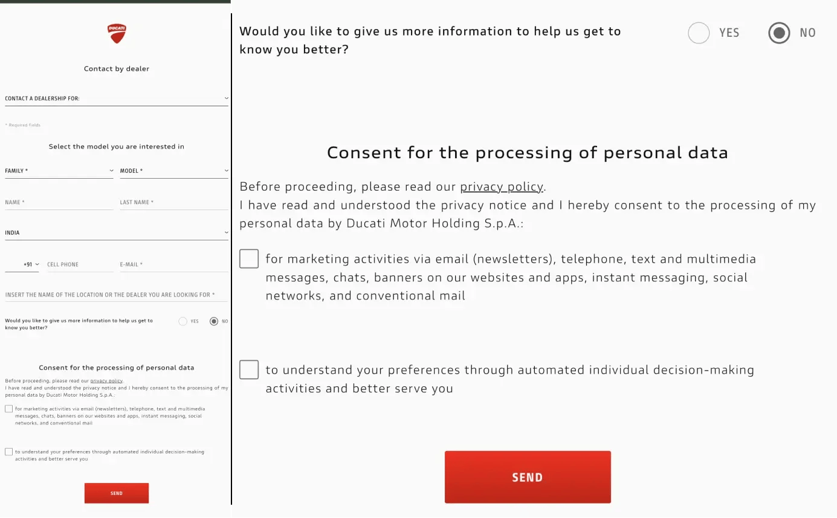Click the Cell Phone input field
This screenshot has width=837, height=518.
(x=80, y=264)
